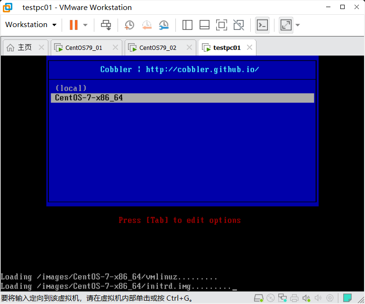365x304 pixels.
Task: Click the Loading vmlinuz line
Action: tap(109, 277)
